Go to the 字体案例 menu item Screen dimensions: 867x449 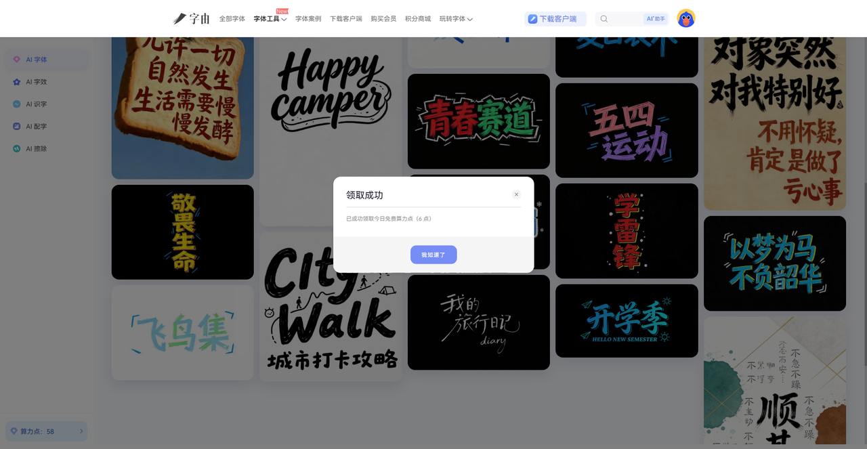[x=308, y=19]
